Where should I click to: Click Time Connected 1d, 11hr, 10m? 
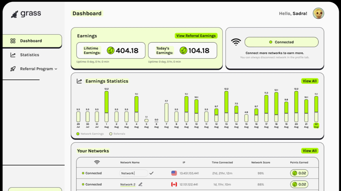(222, 185)
